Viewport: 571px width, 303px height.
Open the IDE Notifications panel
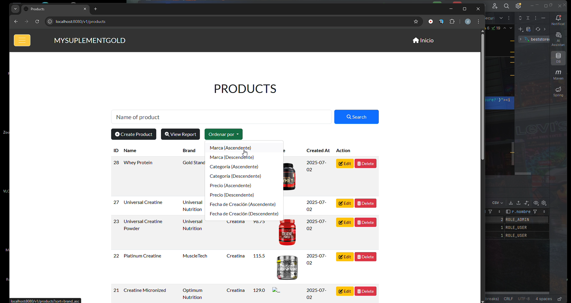(558, 20)
